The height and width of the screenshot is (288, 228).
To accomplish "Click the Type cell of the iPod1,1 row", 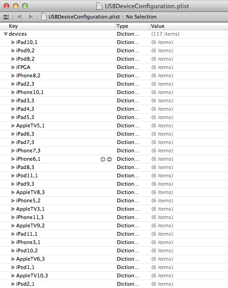I will coord(128,267).
